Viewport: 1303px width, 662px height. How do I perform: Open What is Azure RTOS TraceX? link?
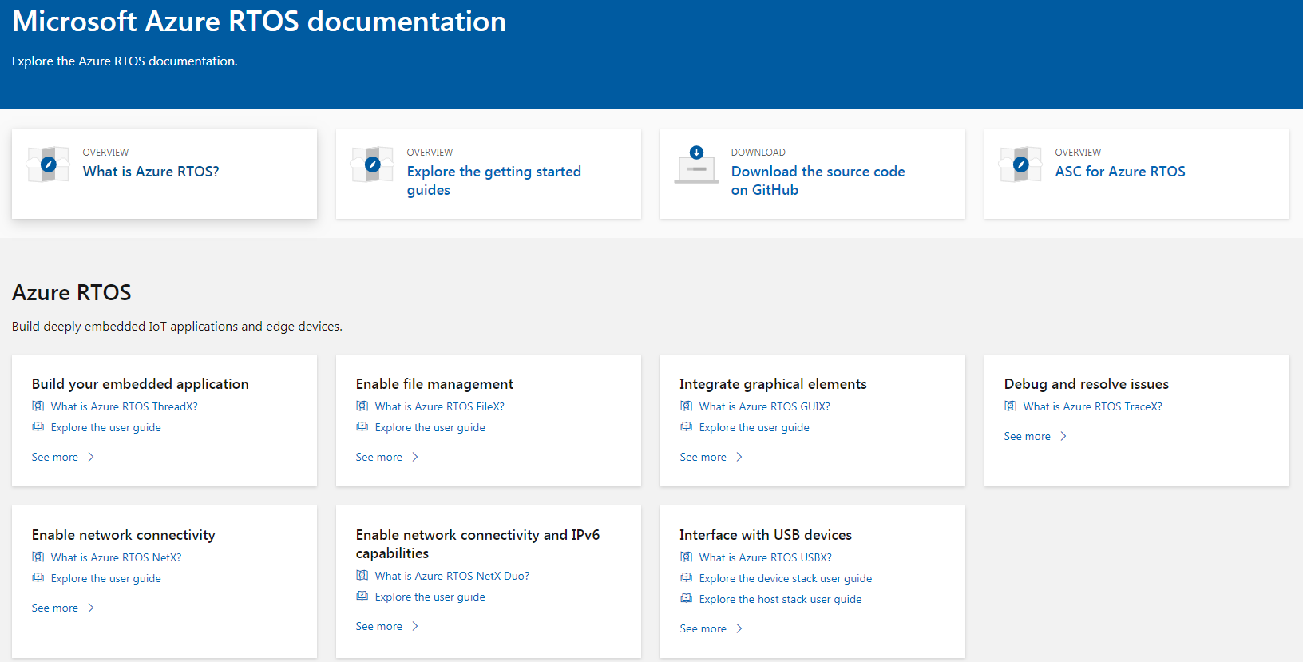click(1093, 406)
